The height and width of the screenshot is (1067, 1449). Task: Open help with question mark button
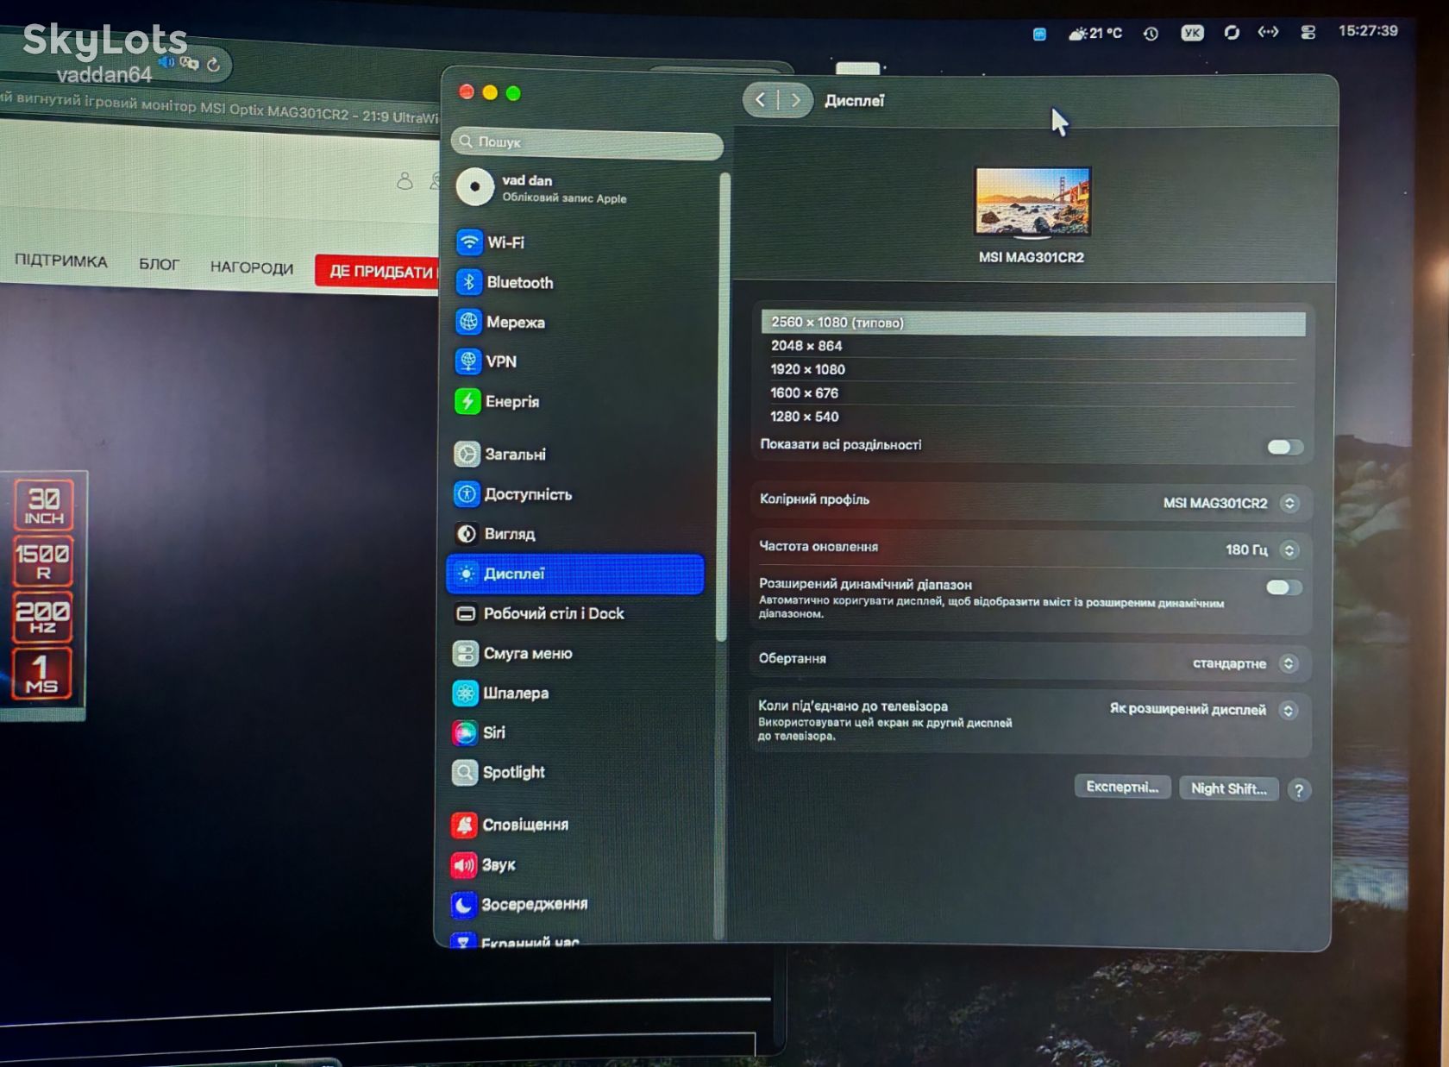click(1298, 790)
